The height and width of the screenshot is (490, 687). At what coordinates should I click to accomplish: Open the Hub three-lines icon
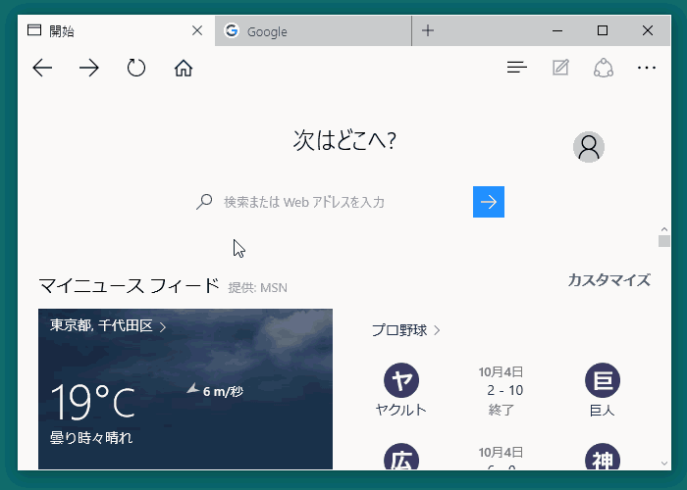pyautogui.click(x=517, y=68)
